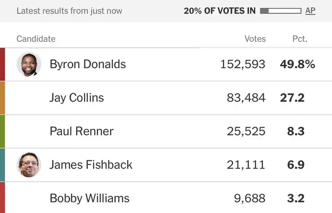
Task: Click the 20% OF VOTES IN label
Action: coord(220,11)
